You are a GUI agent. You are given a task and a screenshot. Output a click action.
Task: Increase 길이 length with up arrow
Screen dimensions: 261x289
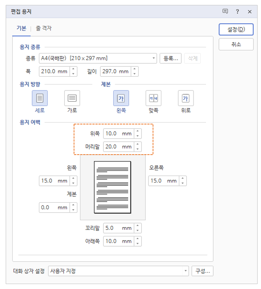134,69
